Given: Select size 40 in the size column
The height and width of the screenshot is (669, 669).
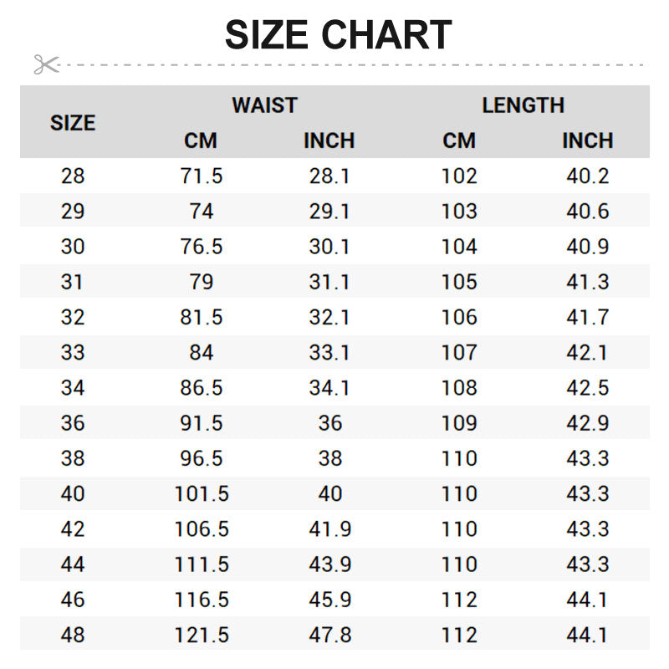Looking at the screenshot, I should [73, 494].
